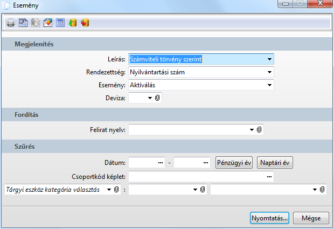Screen dimensions: 334x229
Task: Click the Szűrés section header
Action: tap(168, 147)
